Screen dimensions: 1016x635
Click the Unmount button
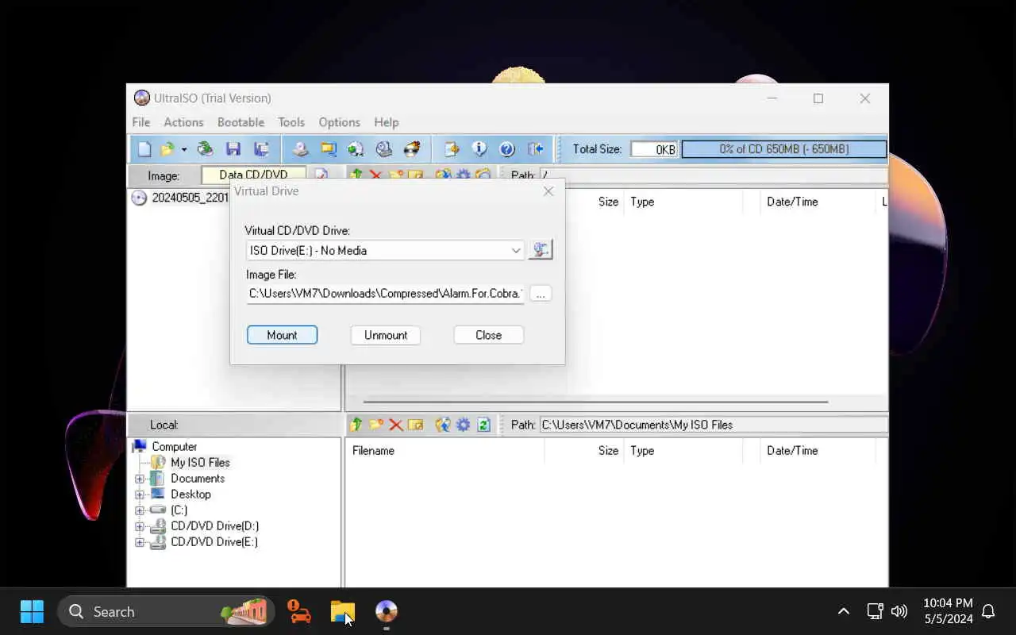pos(386,335)
